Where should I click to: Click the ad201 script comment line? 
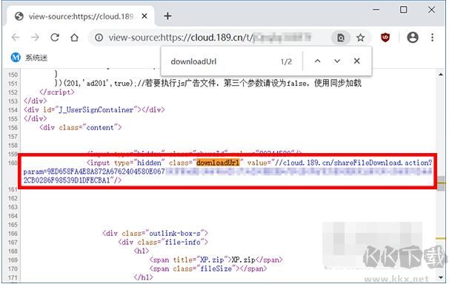point(208,83)
